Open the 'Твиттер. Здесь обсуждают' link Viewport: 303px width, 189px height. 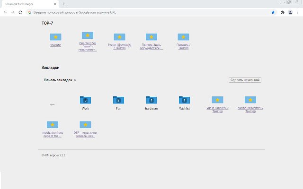[x=151, y=46]
